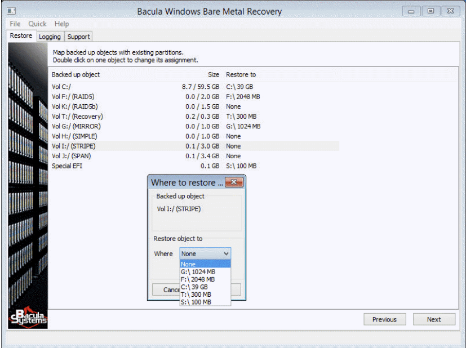Screen dimensions: 466x348
Task: Close the Where to restore dialog
Action: (234, 182)
